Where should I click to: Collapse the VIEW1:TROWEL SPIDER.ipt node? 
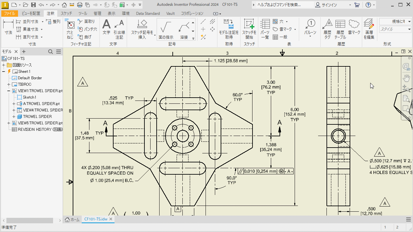tap(9, 91)
